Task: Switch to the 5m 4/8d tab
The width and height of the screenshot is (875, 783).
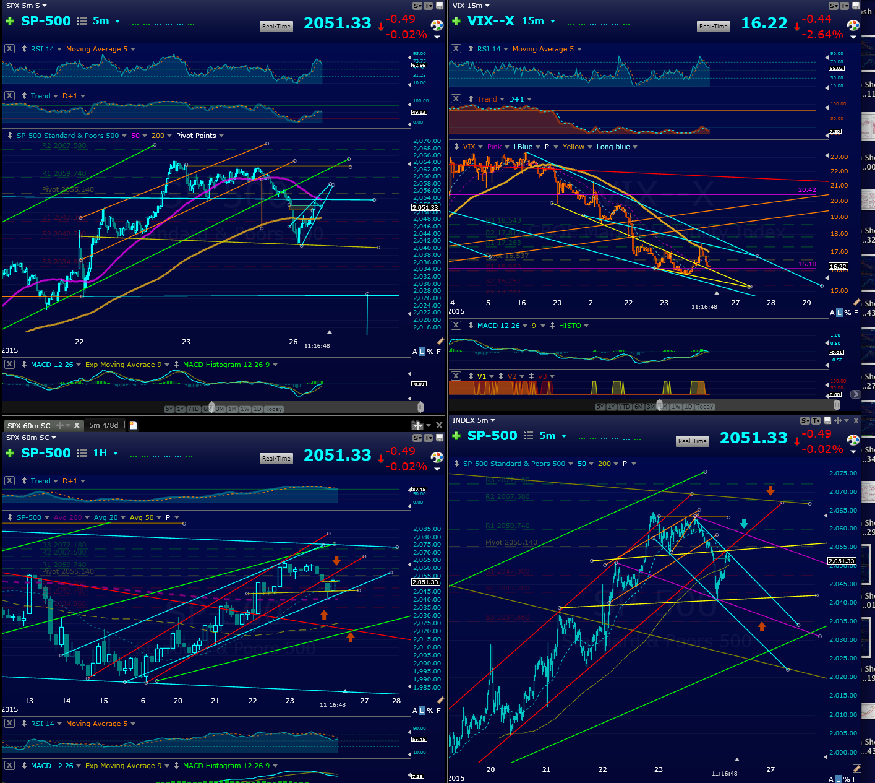Action: coord(103,425)
